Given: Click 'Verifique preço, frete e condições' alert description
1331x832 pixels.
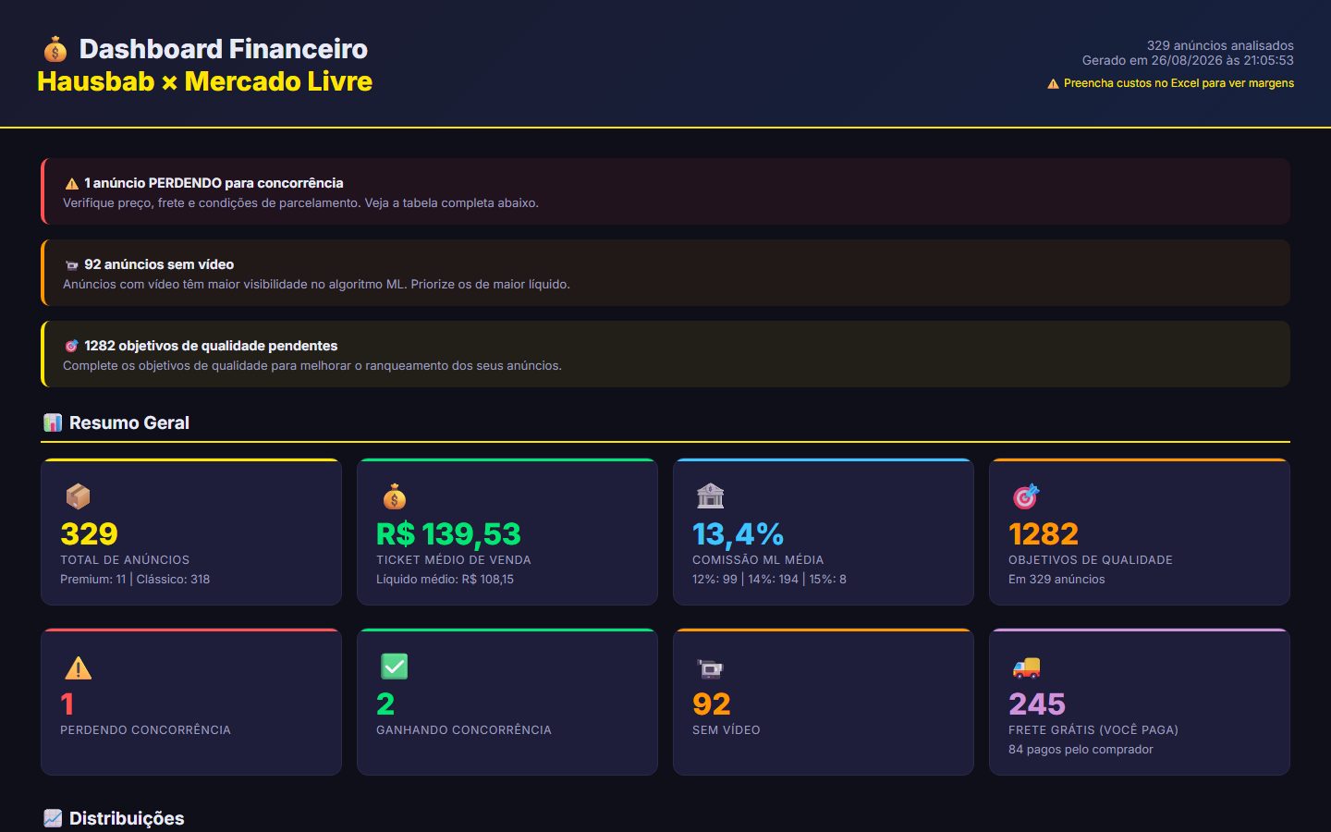Looking at the screenshot, I should pyautogui.click(x=300, y=202).
